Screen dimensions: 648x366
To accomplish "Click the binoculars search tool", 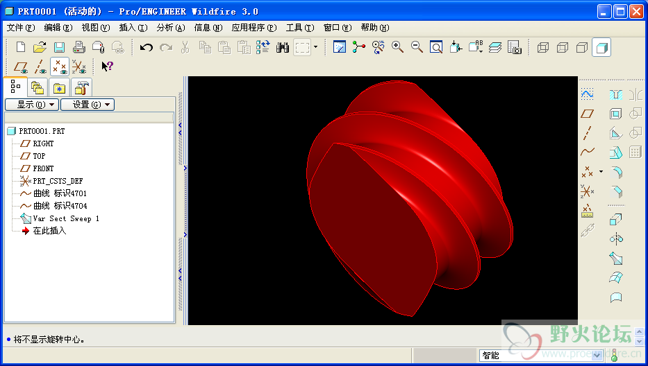I will click(283, 47).
